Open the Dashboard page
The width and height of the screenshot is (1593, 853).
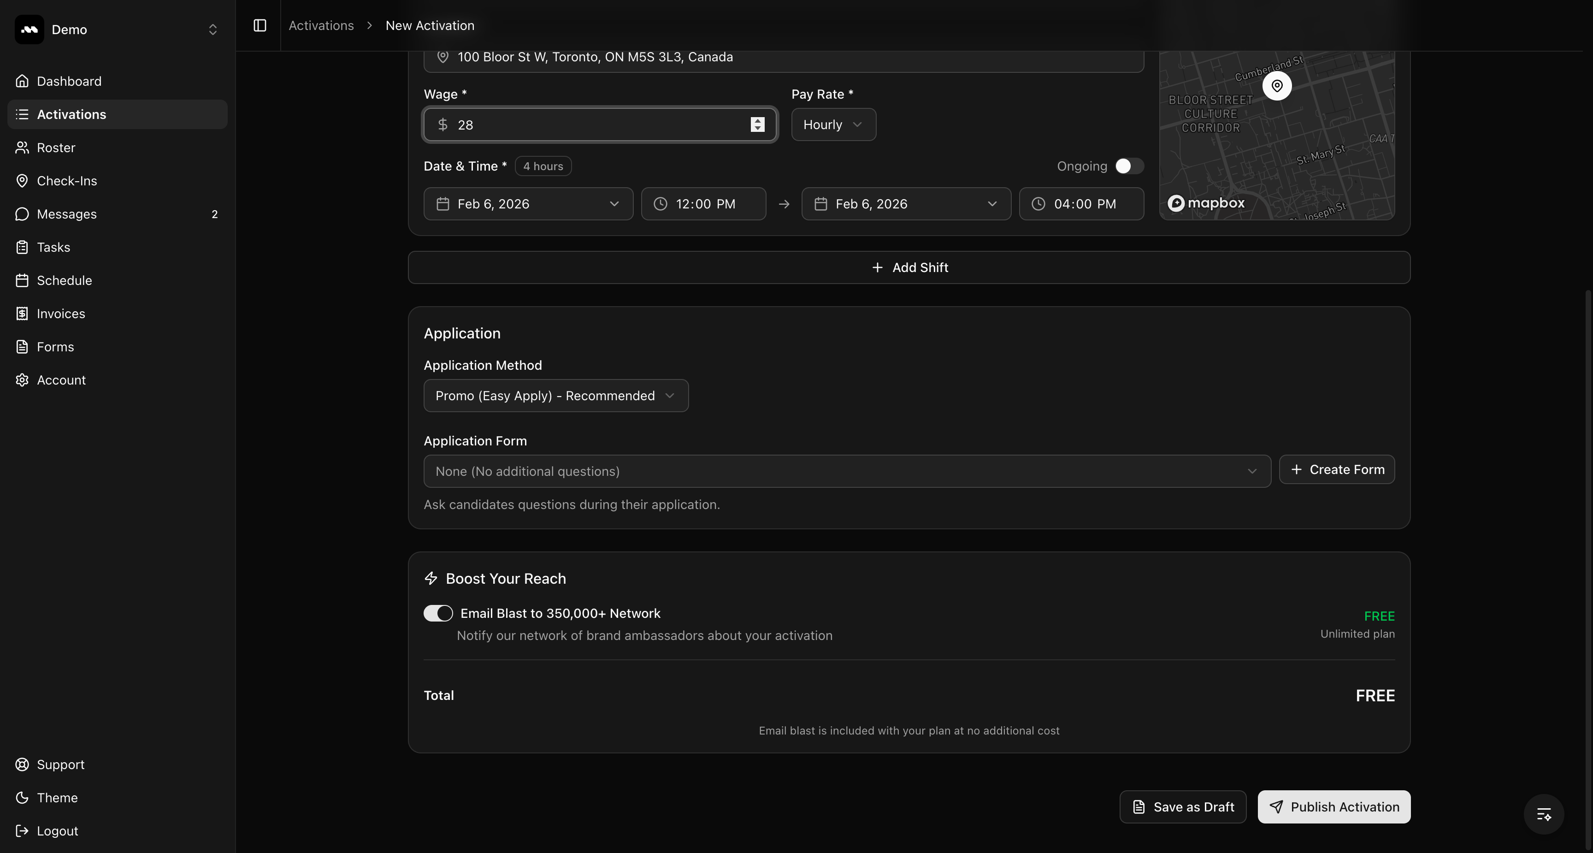[68, 81]
